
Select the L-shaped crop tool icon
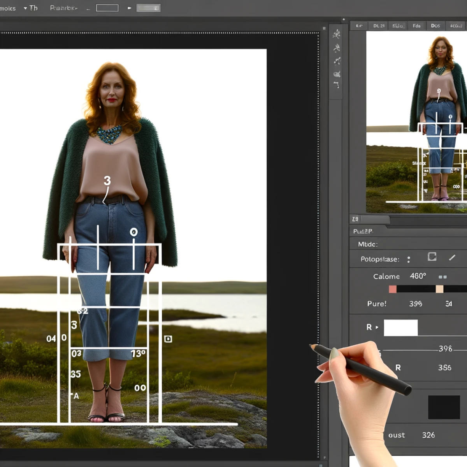click(337, 85)
